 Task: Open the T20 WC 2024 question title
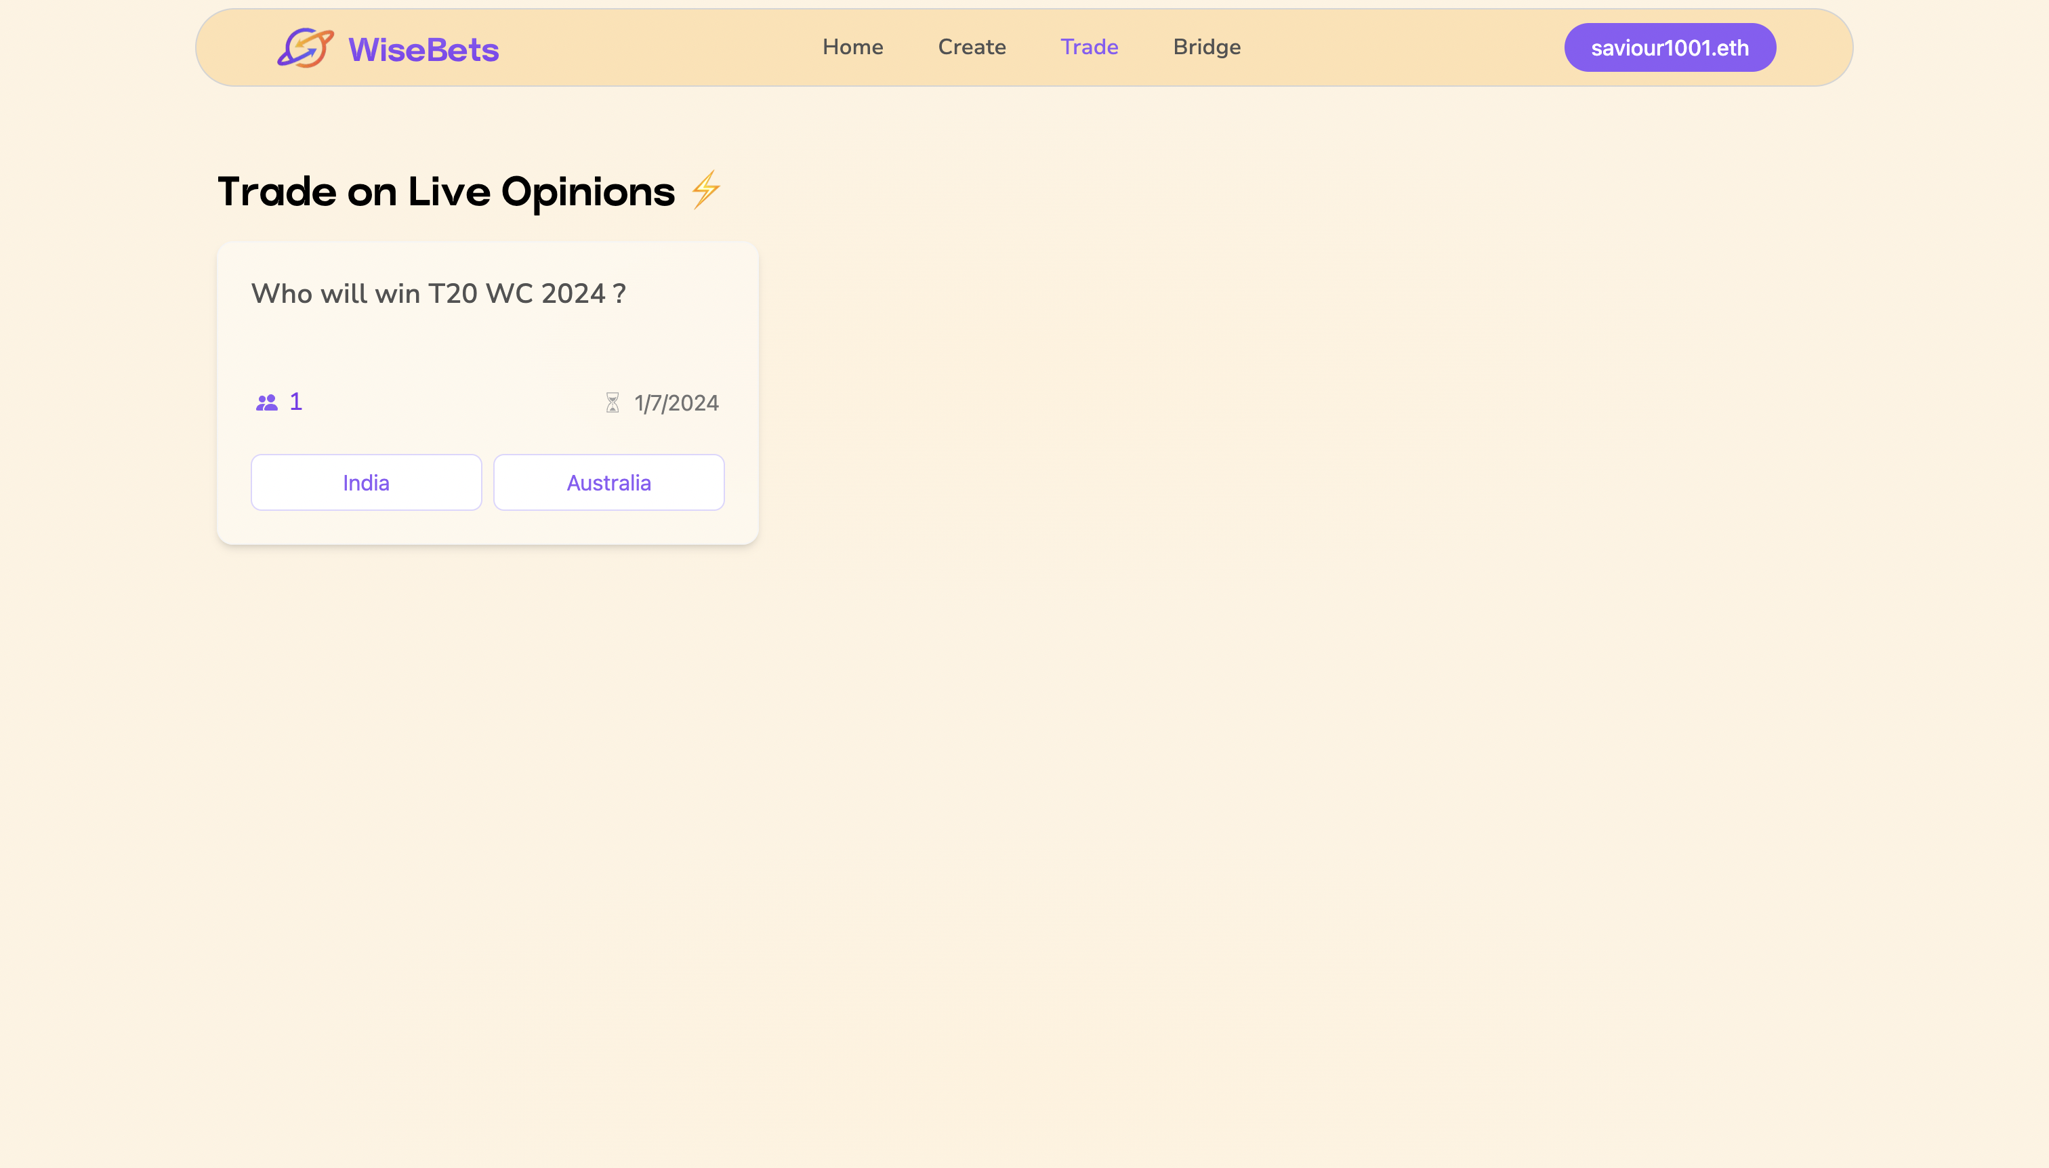[x=438, y=293]
